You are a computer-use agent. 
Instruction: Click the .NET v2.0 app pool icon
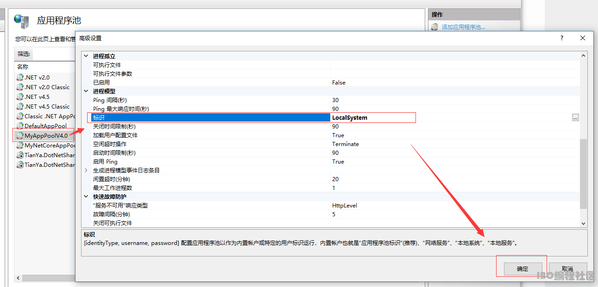pyautogui.click(x=20, y=78)
